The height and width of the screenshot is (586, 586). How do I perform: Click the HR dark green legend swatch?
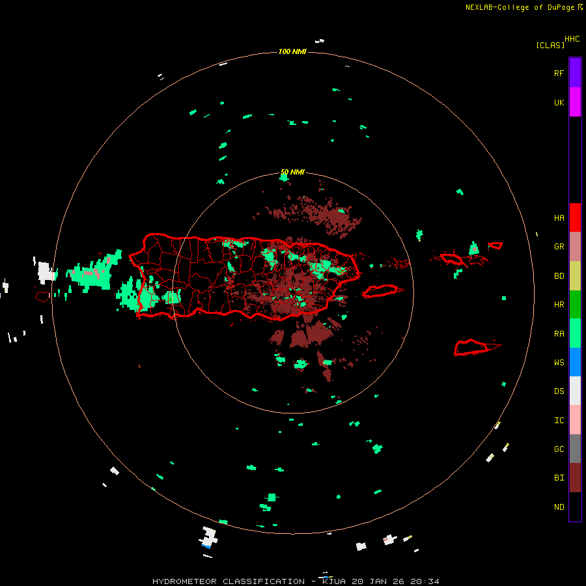[575, 305]
